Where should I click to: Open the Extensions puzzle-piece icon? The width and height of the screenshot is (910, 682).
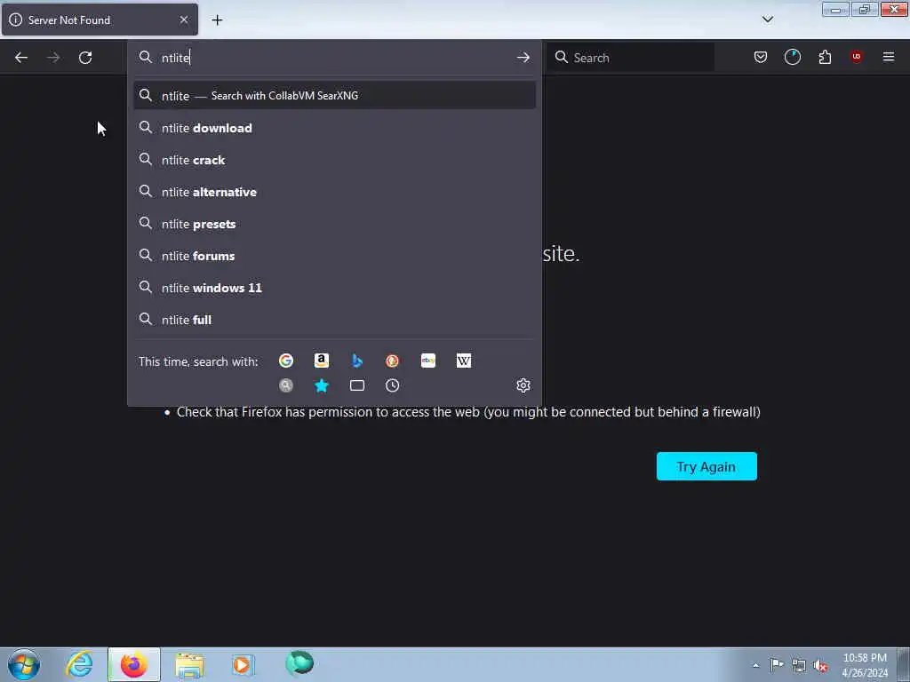click(x=825, y=57)
